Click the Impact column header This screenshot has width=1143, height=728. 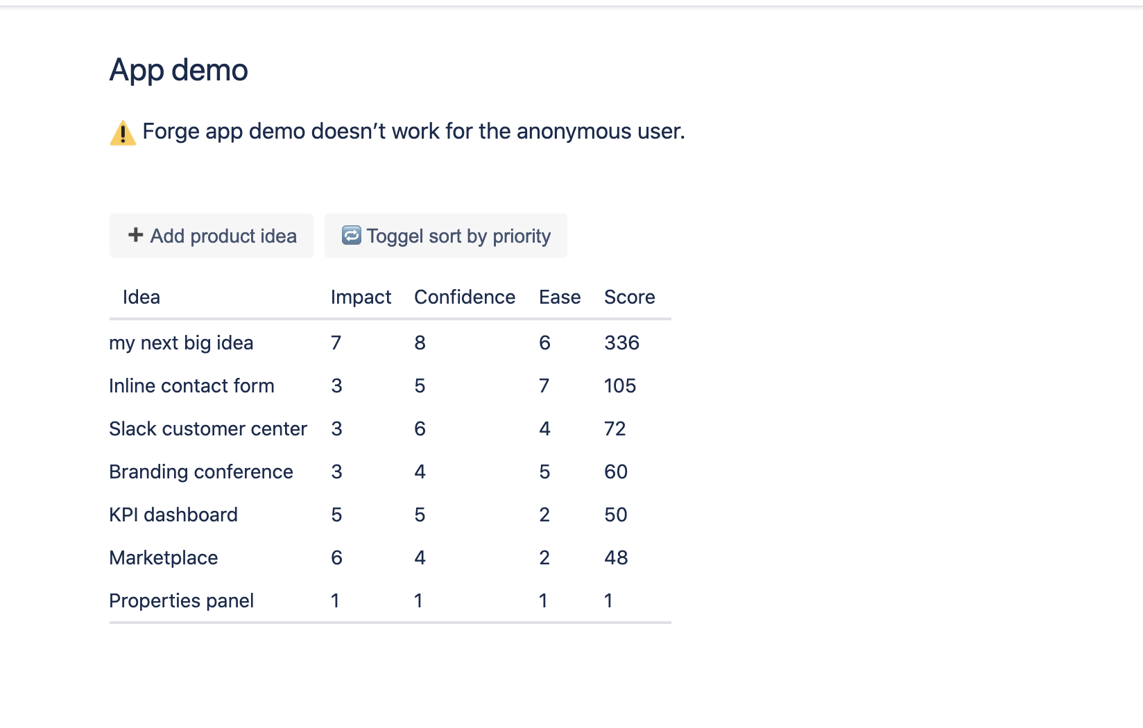click(361, 297)
